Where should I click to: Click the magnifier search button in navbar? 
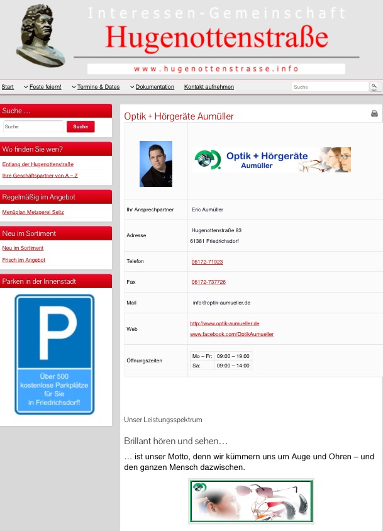point(374,87)
